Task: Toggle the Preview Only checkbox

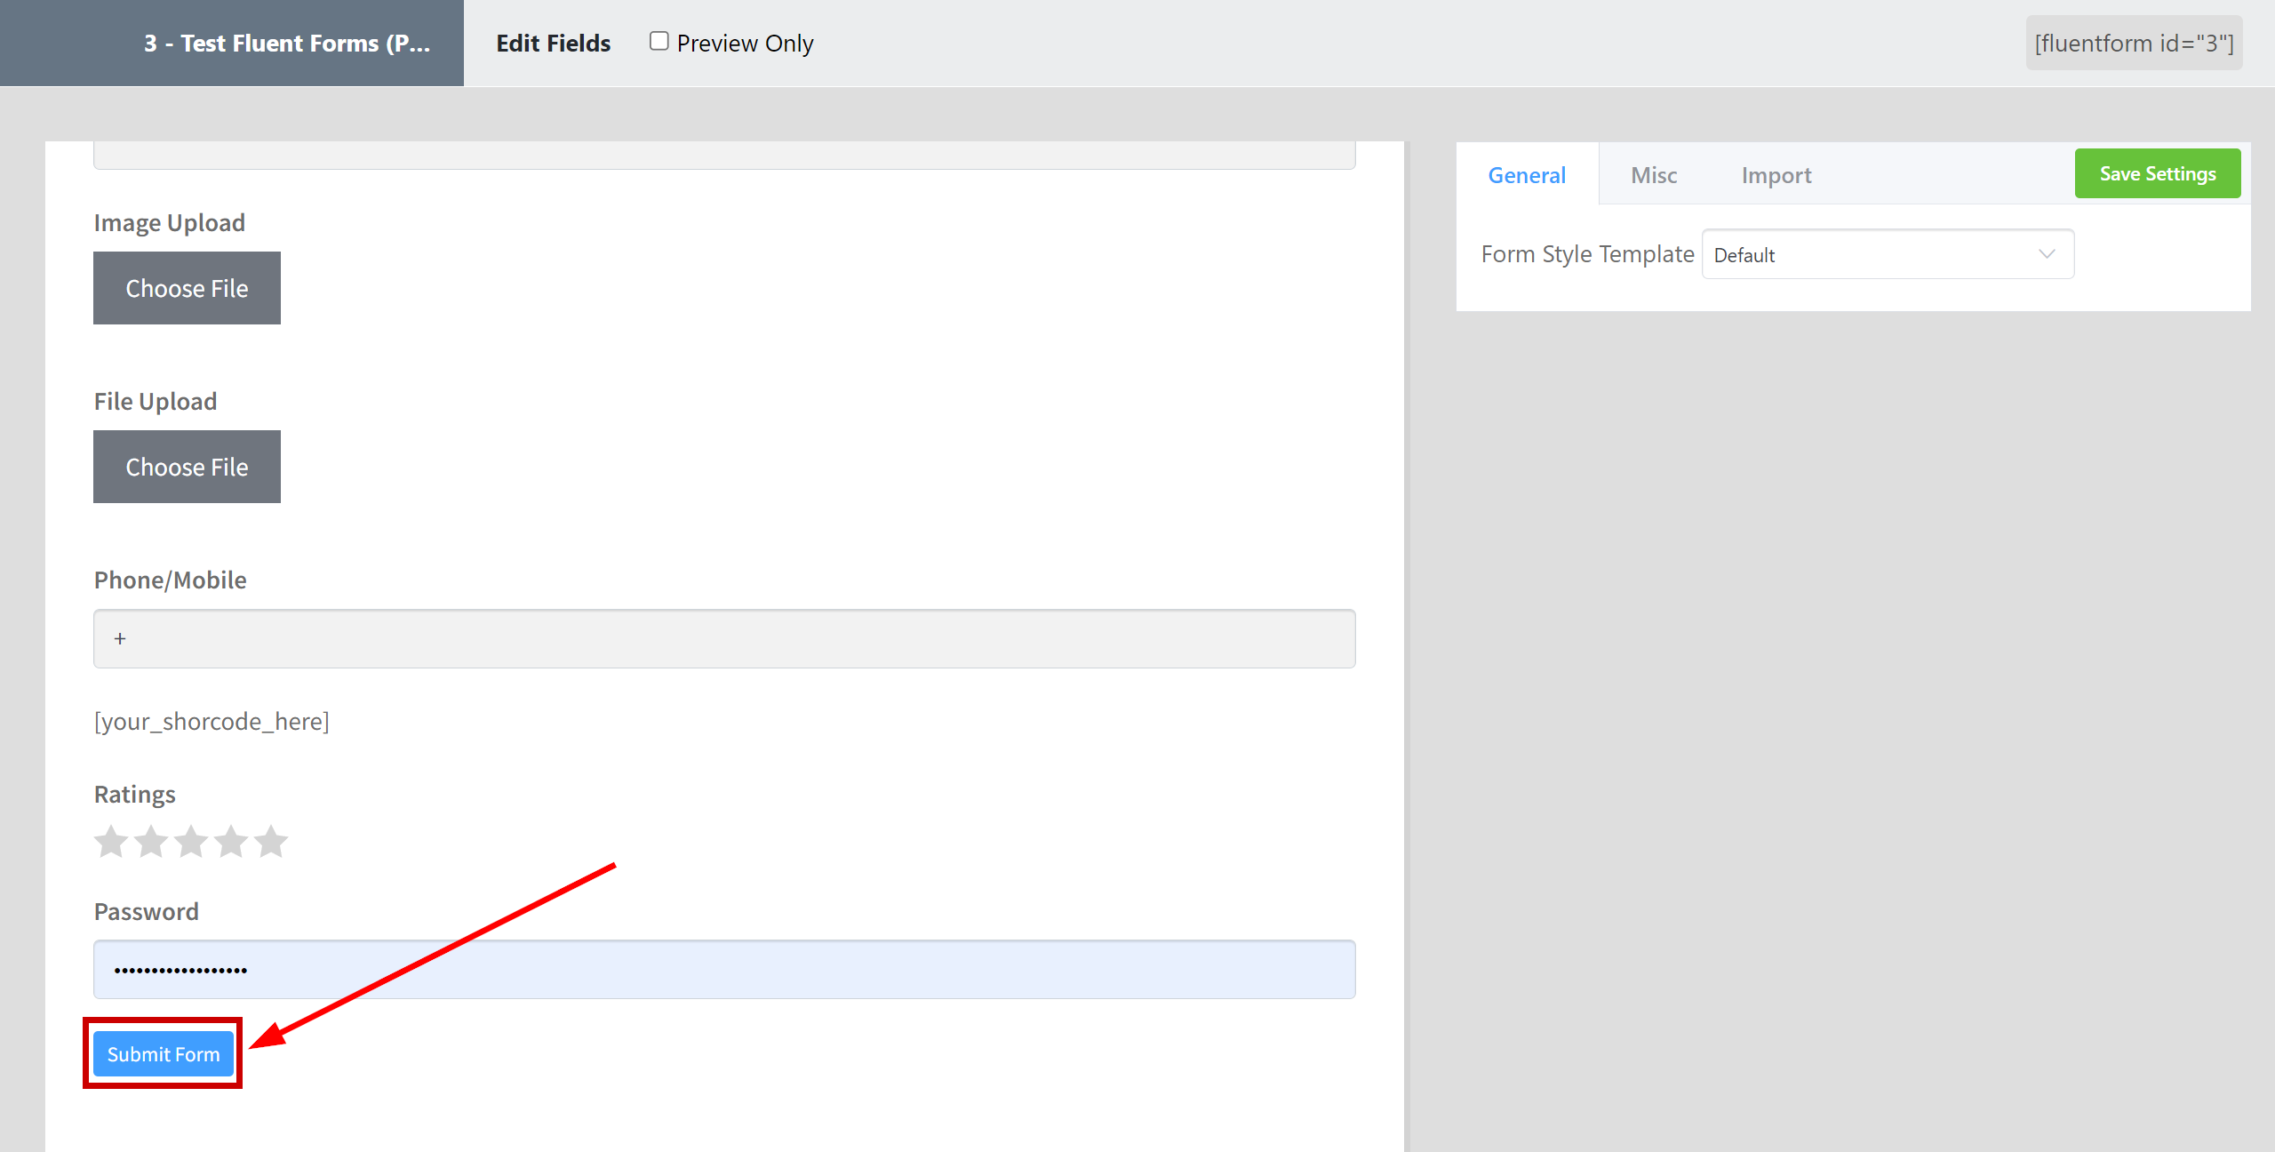Action: coord(659,41)
